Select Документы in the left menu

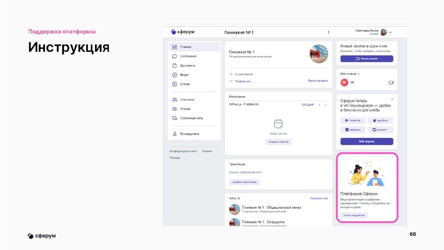click(x=188, y=66)
